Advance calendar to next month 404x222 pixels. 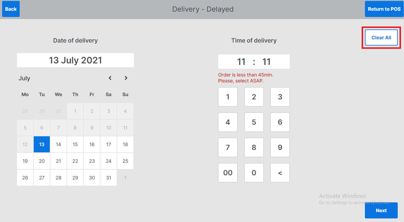point(126,78)
